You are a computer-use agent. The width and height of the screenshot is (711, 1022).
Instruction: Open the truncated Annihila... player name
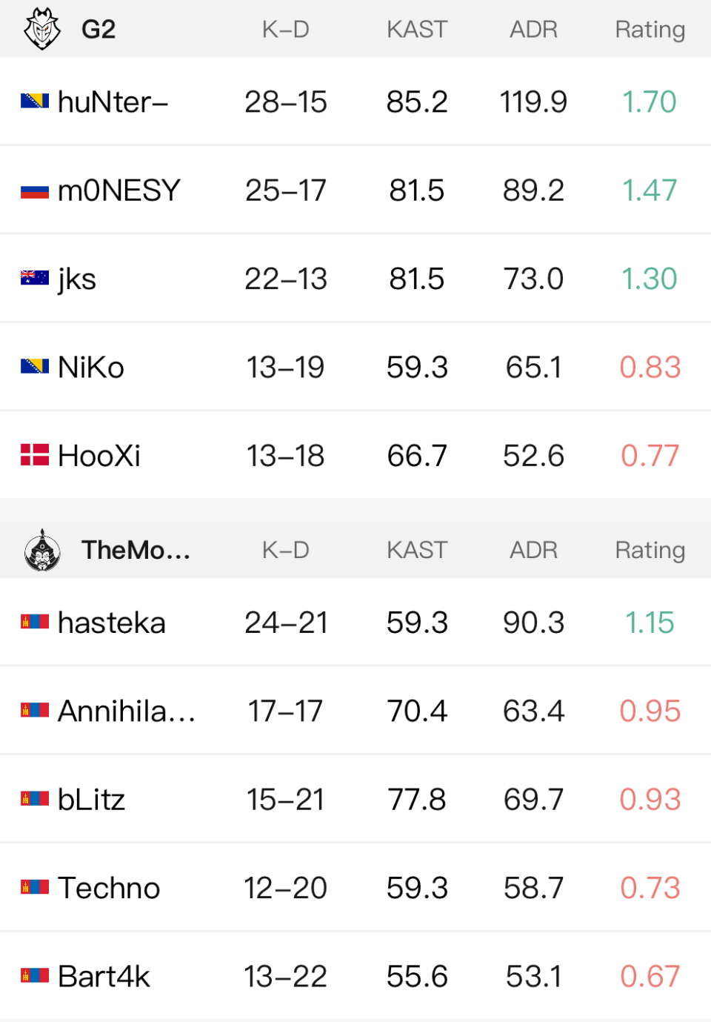126,711
